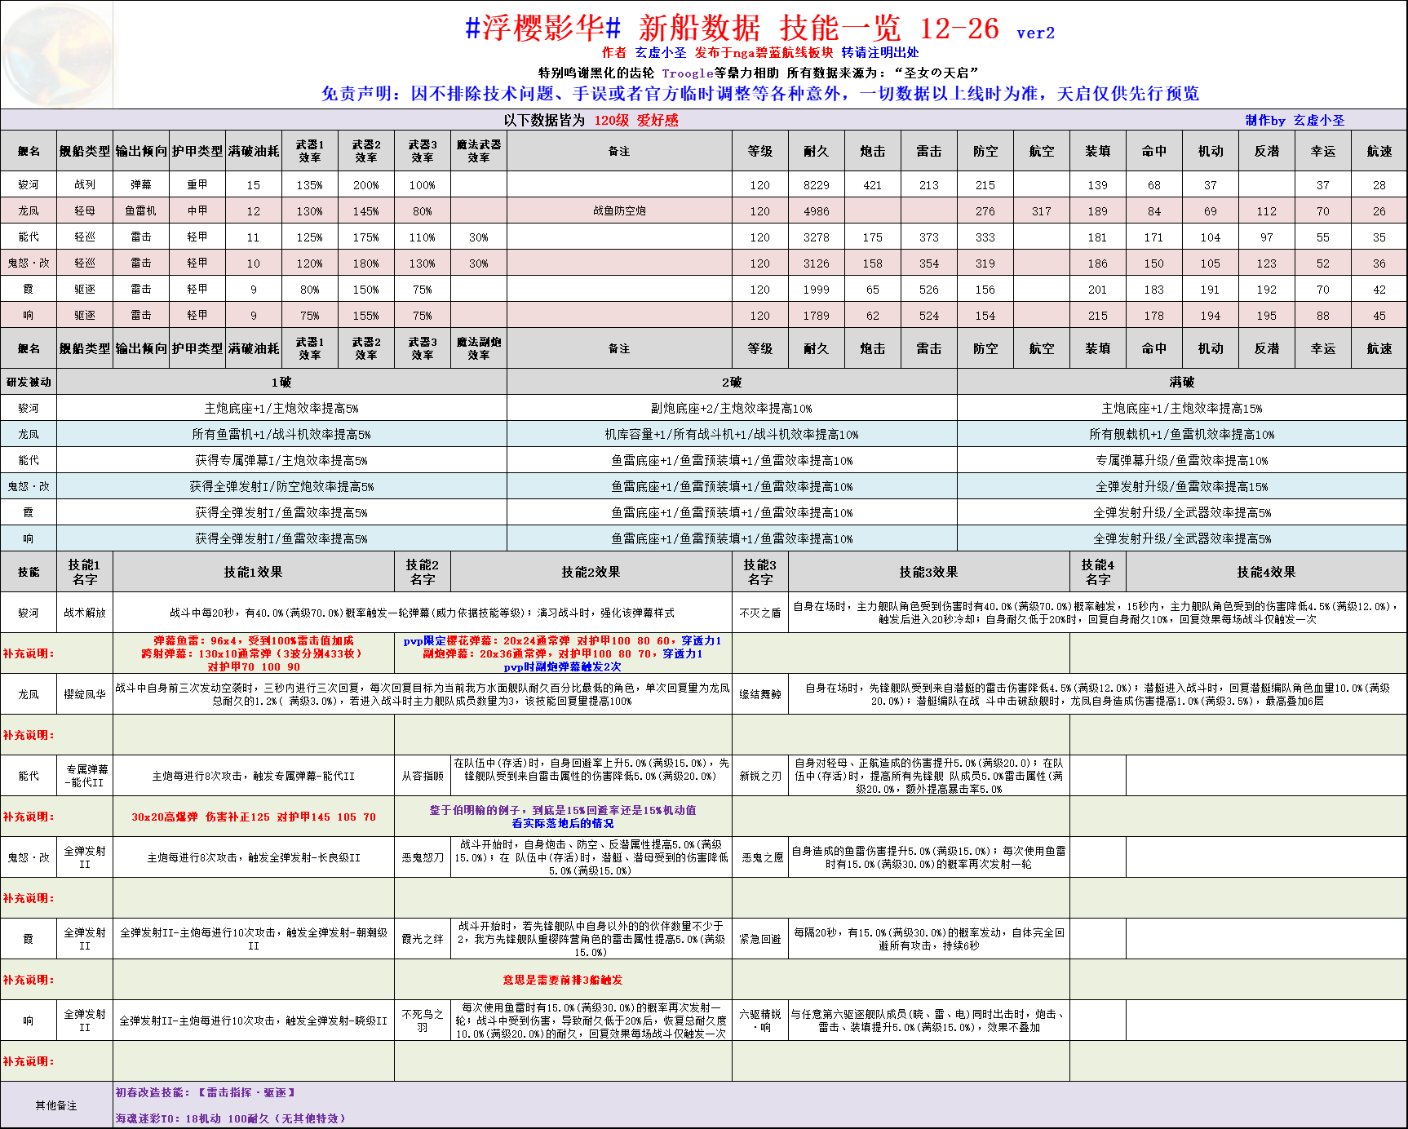The width and height of the screenshot is (1408, 1129).
Task: Click the "研发被动" header cell
Action: [29, 382]
